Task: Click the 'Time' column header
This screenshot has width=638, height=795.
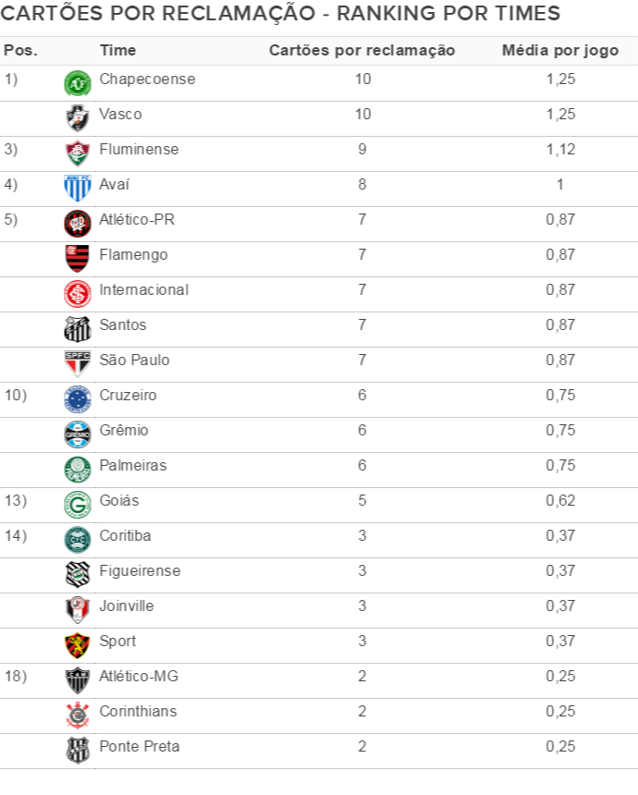Action: click(117, 50)
